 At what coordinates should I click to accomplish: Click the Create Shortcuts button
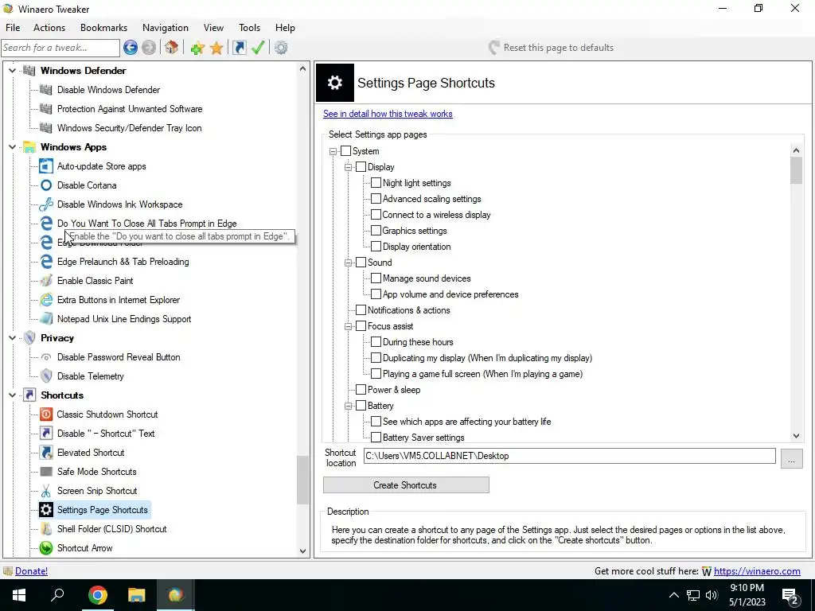click(x=406, y=485)
